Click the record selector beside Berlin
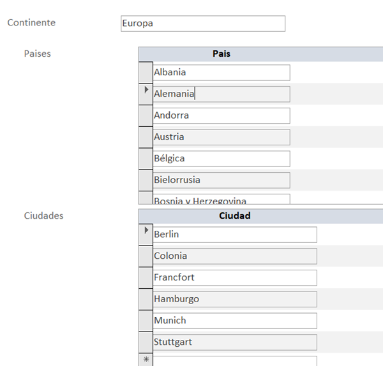 [x=146, y=234]
